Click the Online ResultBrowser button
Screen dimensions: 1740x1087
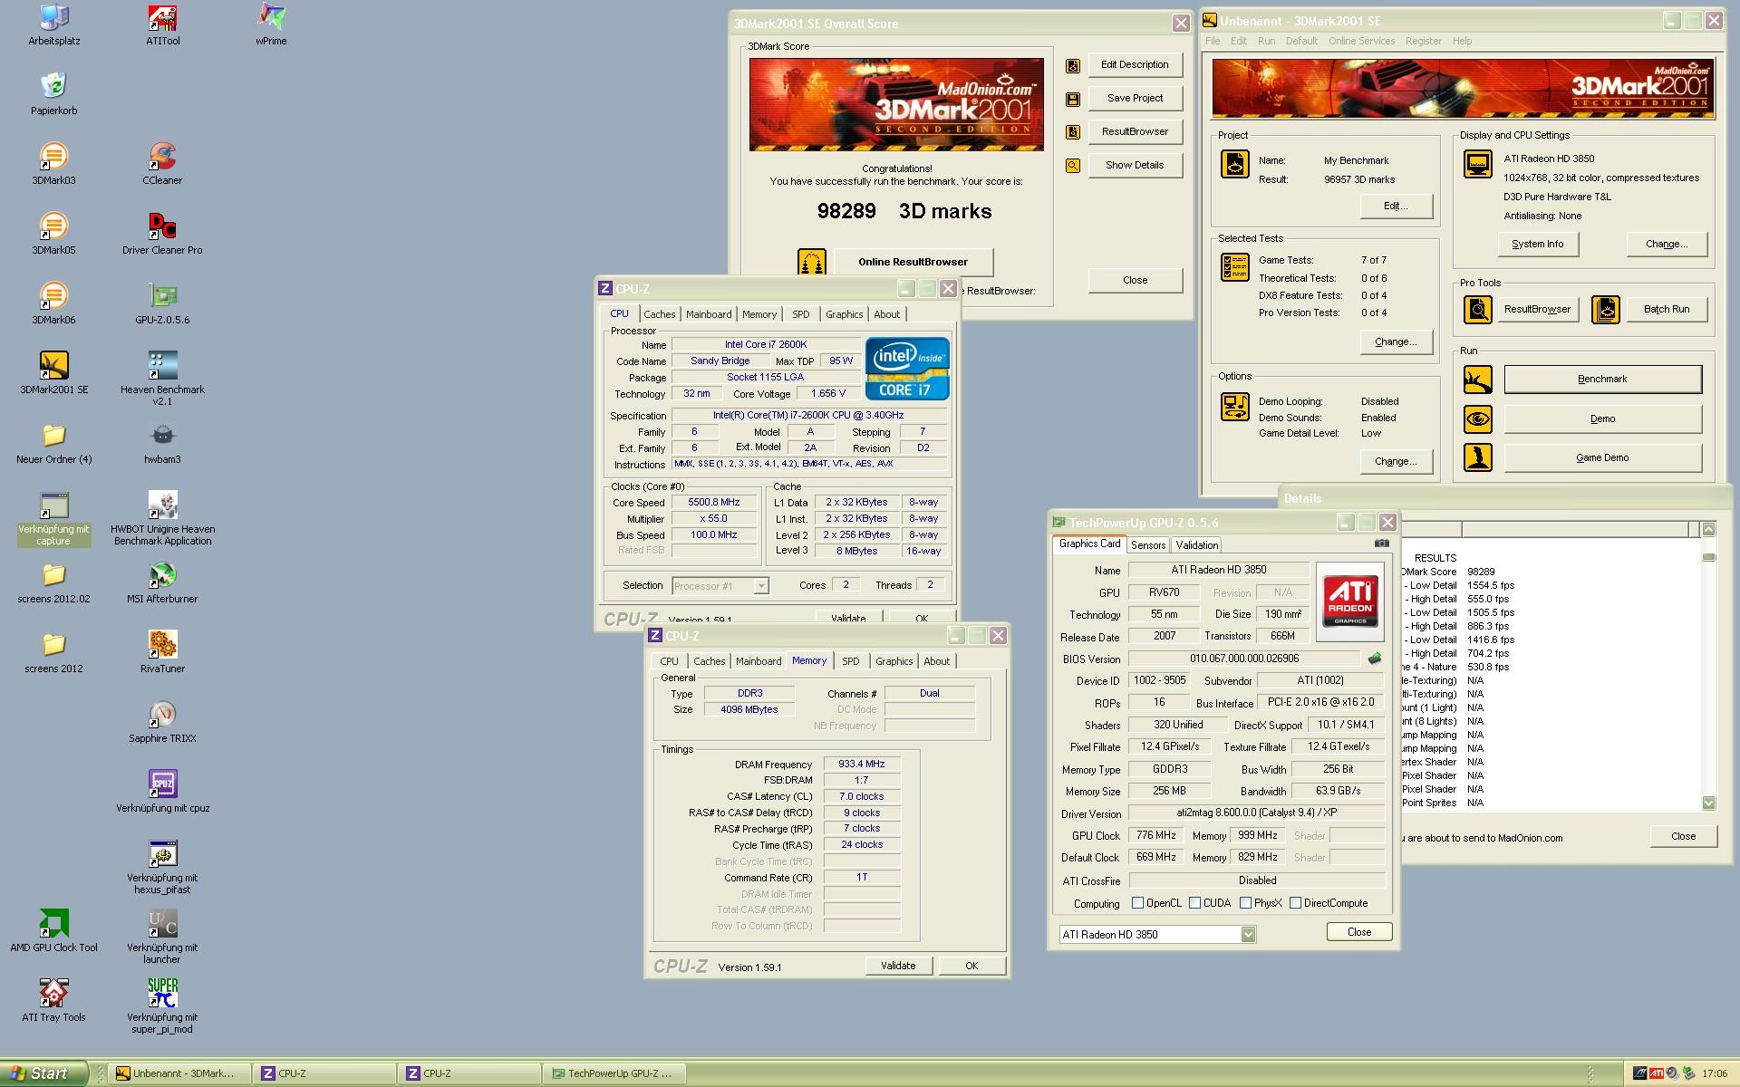click(x=913, y=262)
